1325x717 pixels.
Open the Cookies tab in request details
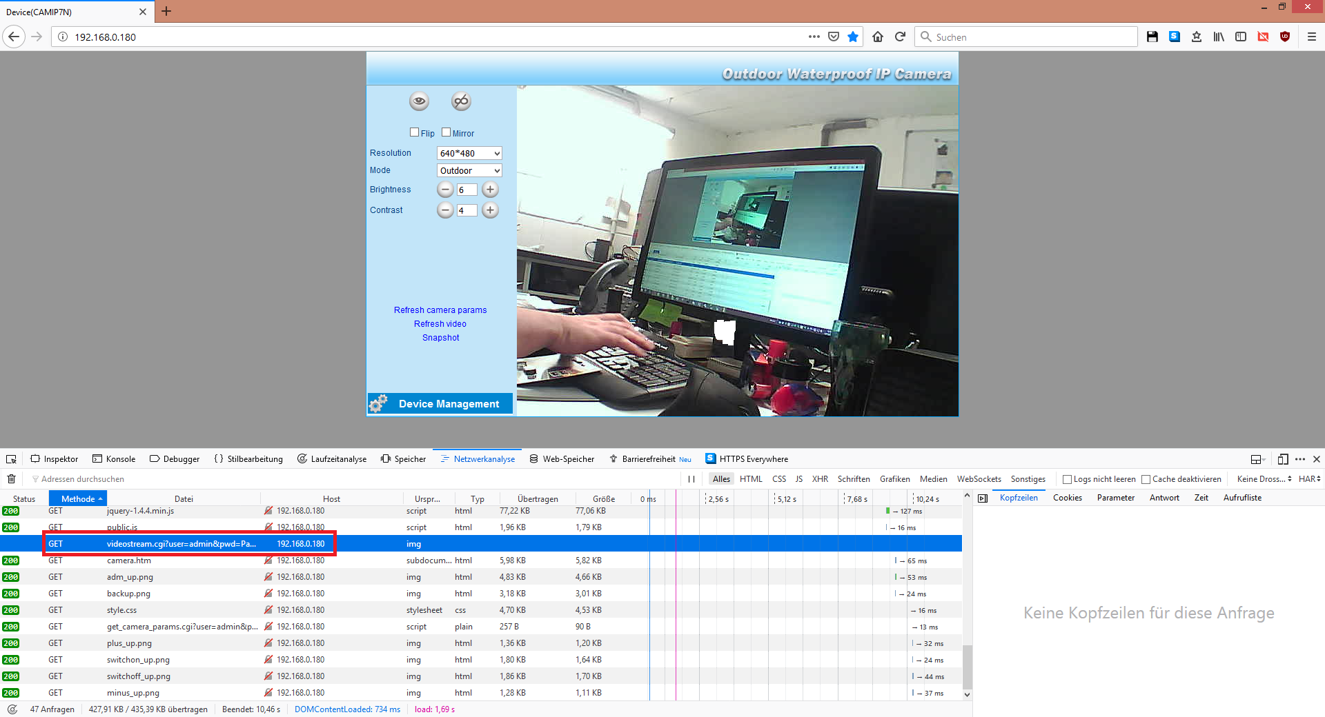[x=1067, y=498]
